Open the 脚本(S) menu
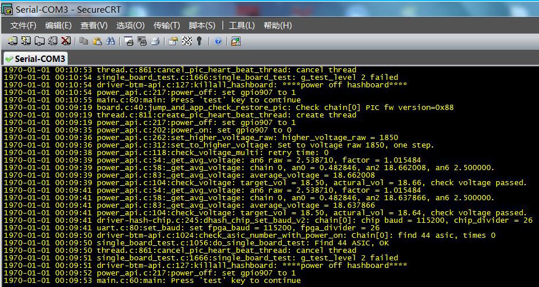 click(202, 25)
